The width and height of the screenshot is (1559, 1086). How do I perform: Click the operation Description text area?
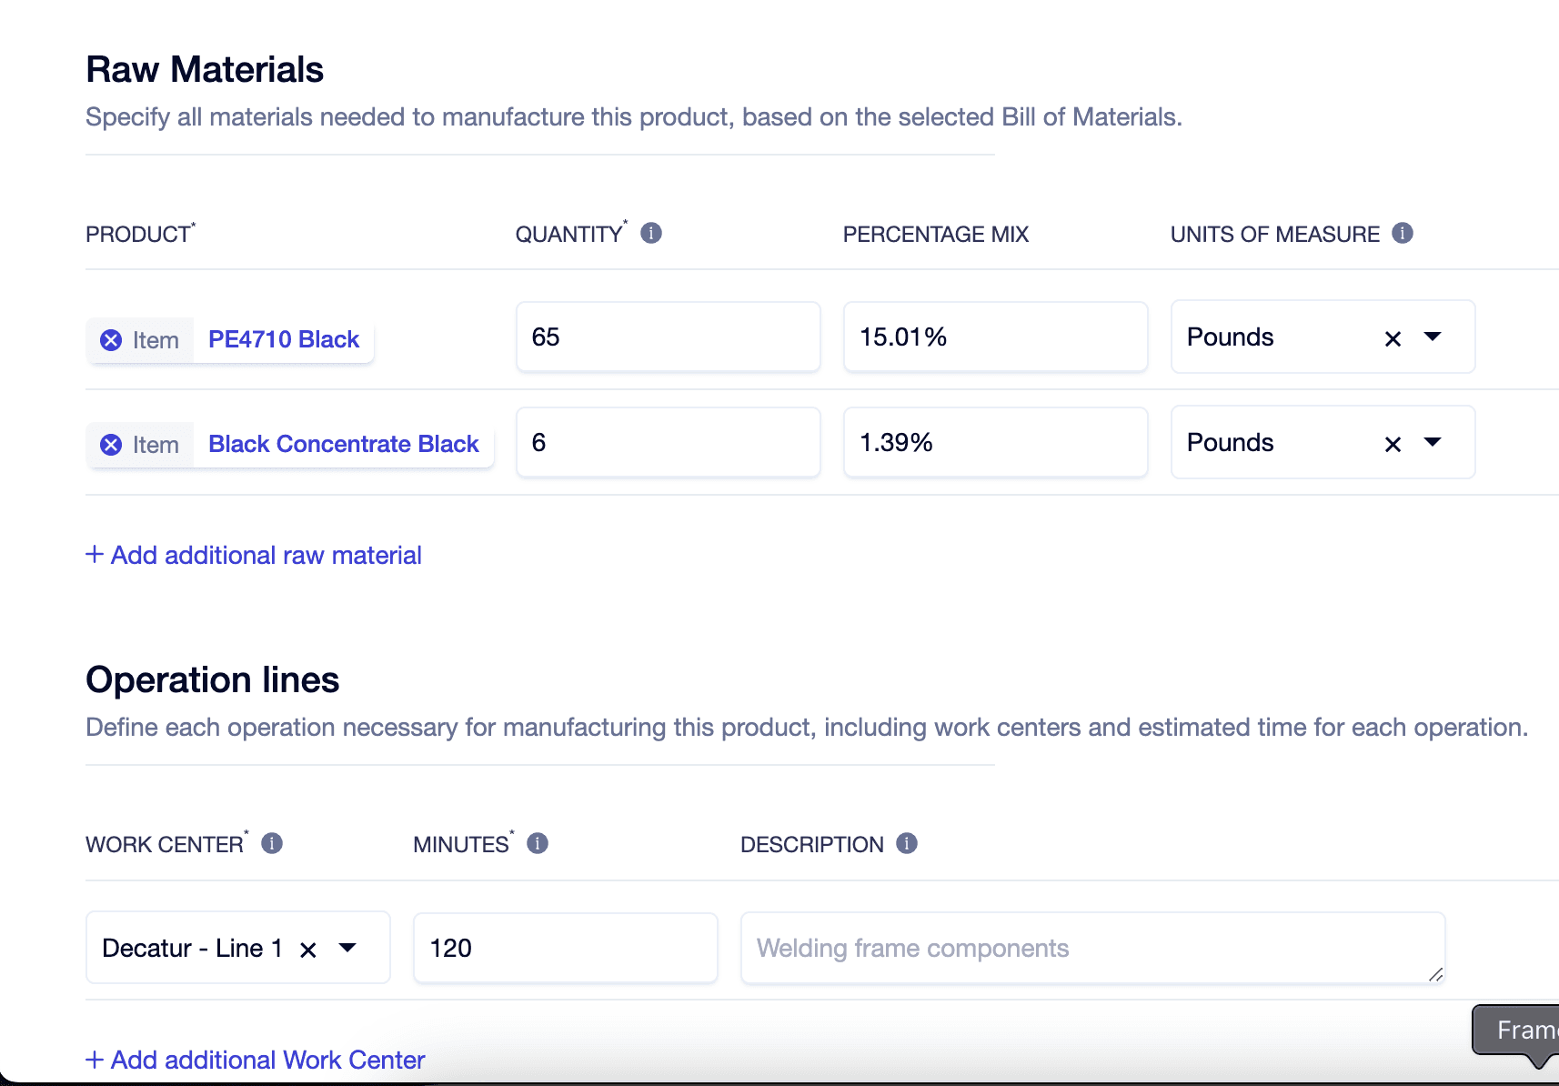(x=1091, y=949)
